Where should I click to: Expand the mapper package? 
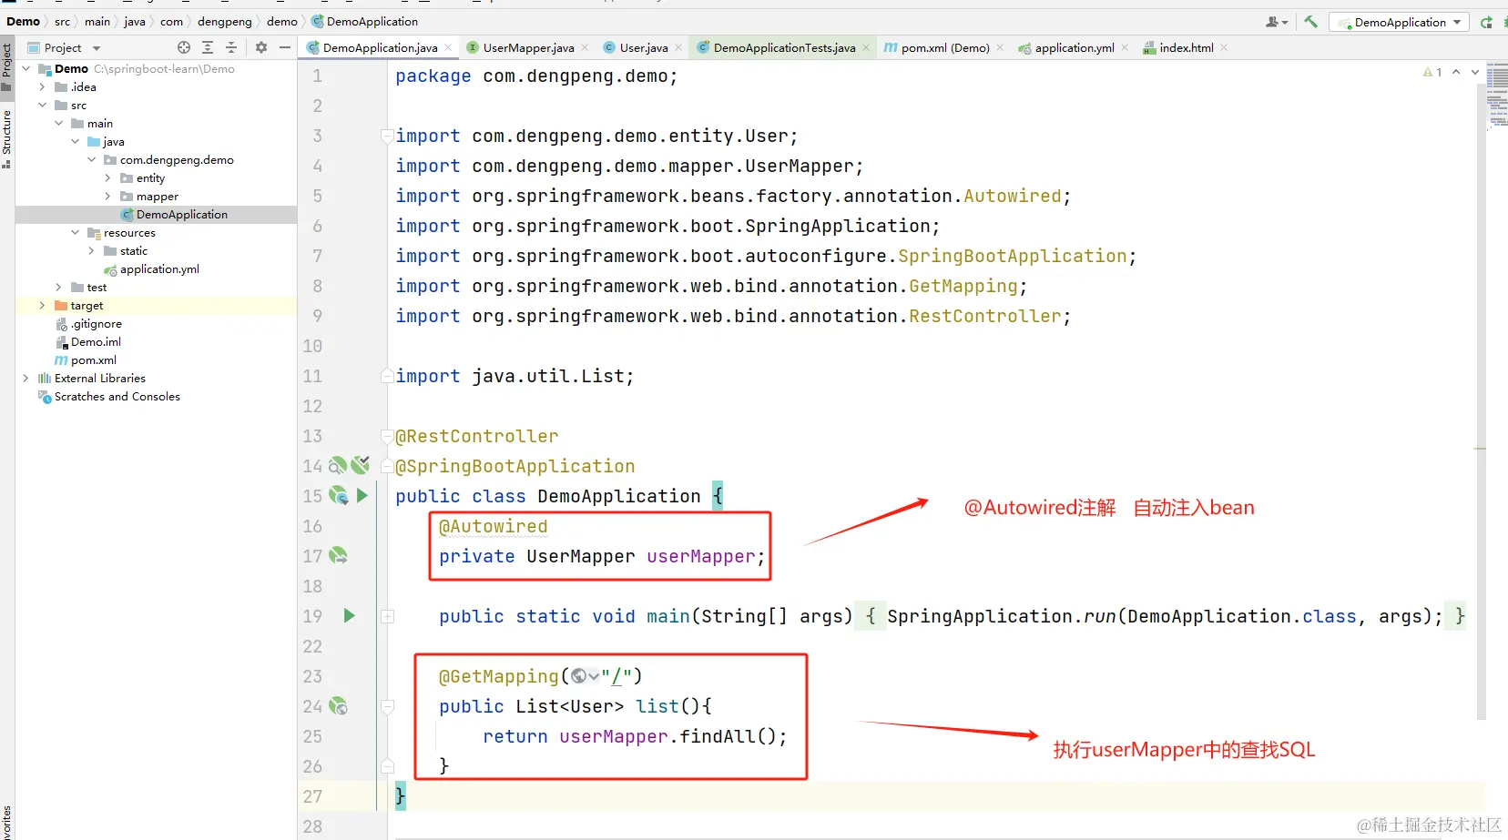pyautogui.click(x=107, y=197)
